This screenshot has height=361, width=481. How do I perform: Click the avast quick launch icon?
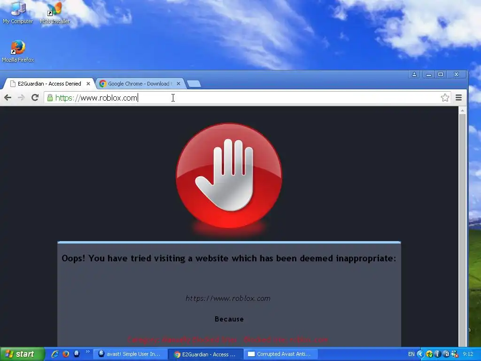pyautogui.click(x=77, y=353)
